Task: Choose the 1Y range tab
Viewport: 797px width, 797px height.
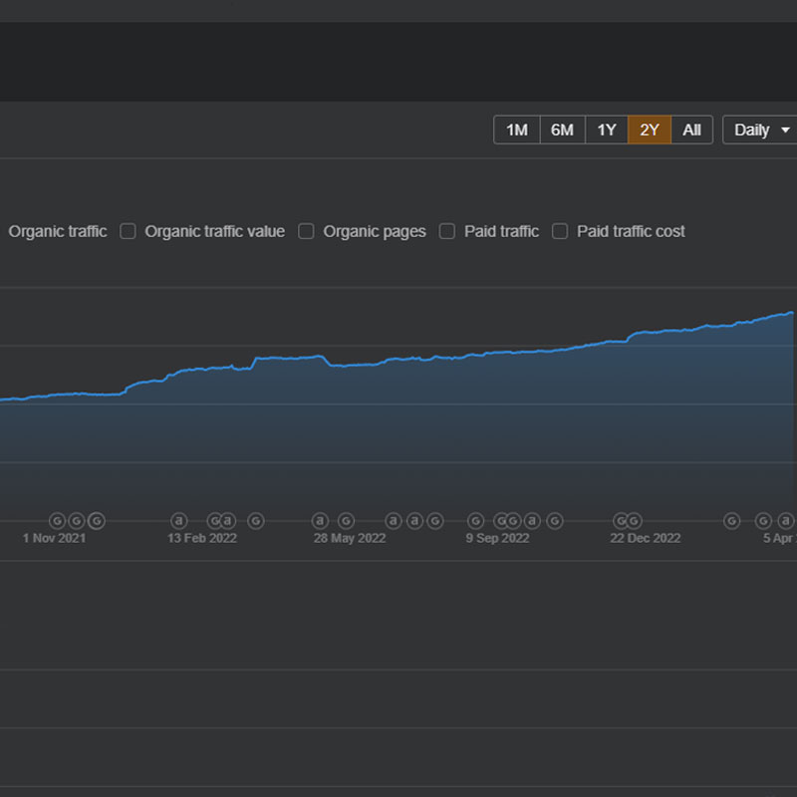Action: point(607,131)
